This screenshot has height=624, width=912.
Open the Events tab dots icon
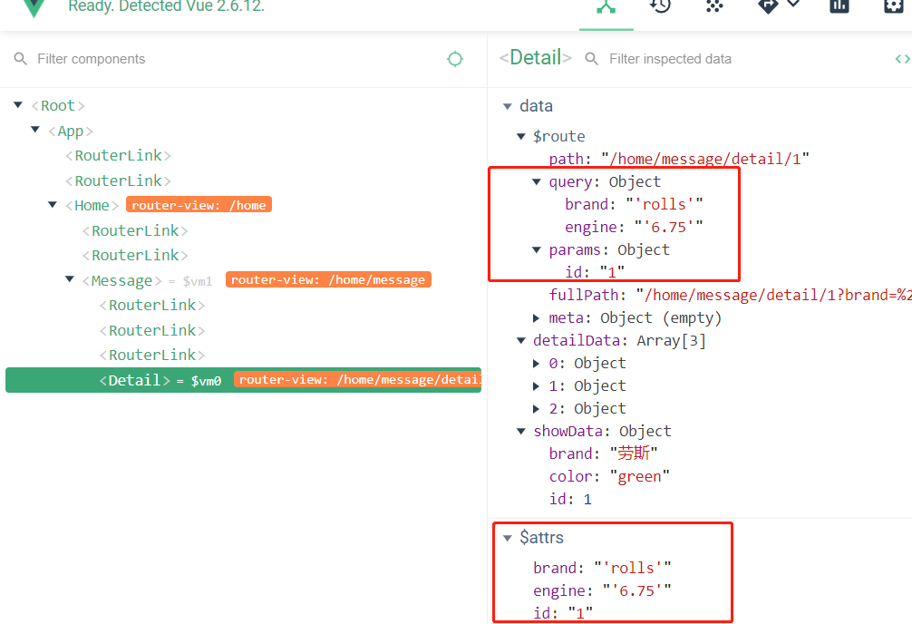[x=714, y=5]
